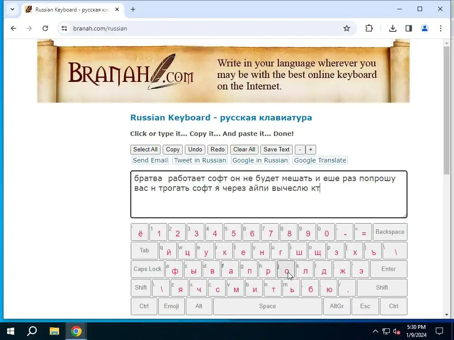Image resolution: width=454 pixels, height=340 pixels.
Task: Open the Extensions puzzle icon
Action: pyautogui.click(x=369, y=28)
